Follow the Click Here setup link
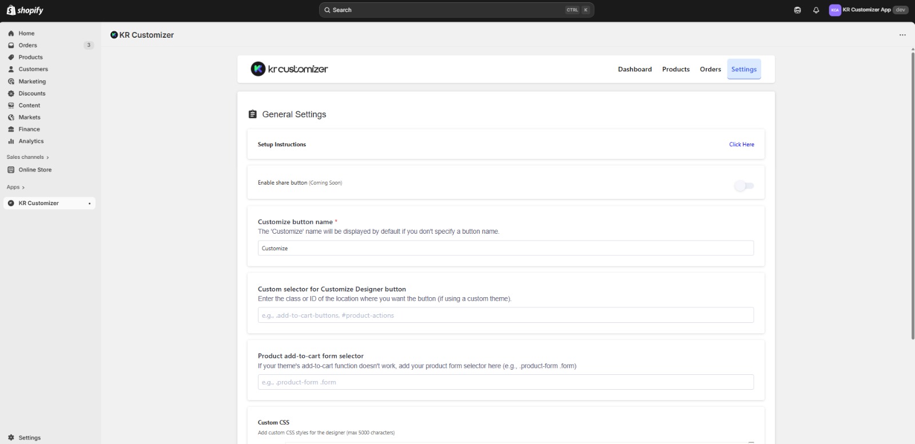This screenshot has height=444, width=915. click(x=742, y=145)
